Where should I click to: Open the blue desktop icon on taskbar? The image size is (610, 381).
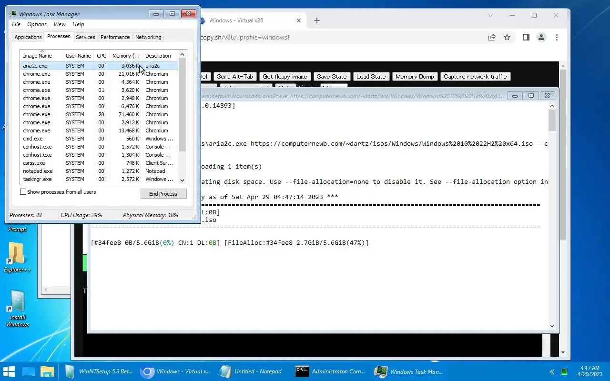(29, 371)
